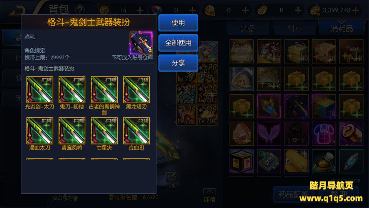Click the 分享 button
This screenshot has height=208, width=369.
click(178, 63)
